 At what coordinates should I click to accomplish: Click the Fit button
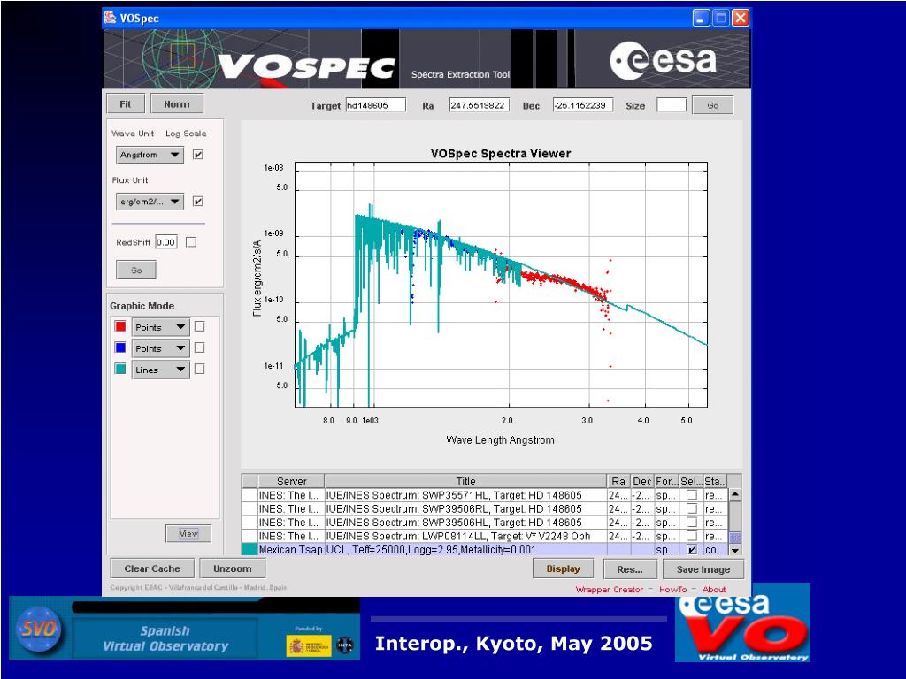click(126, 104)
